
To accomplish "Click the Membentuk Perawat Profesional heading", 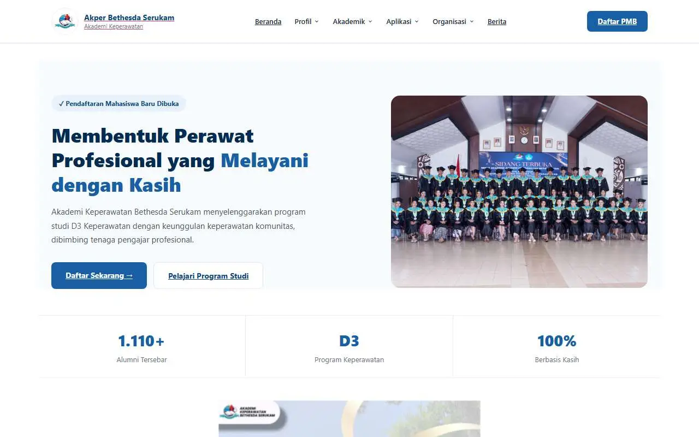I will tap(180, 160).
